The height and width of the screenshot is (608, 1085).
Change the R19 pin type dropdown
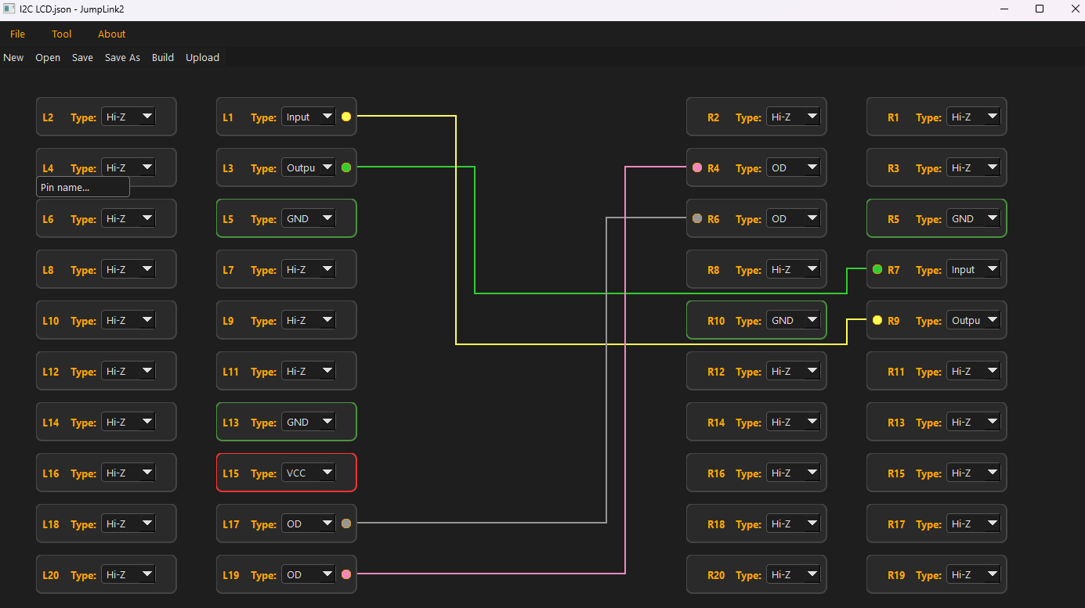[x=974, y=574]
